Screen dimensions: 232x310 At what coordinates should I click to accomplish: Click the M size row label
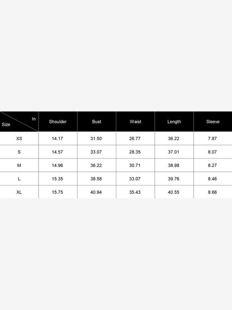(19, 165)
